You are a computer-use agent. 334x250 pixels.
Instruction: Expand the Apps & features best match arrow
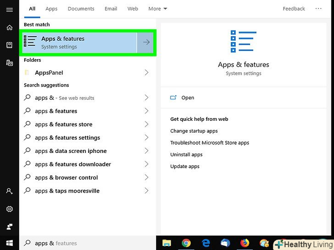tap(146, 42)
